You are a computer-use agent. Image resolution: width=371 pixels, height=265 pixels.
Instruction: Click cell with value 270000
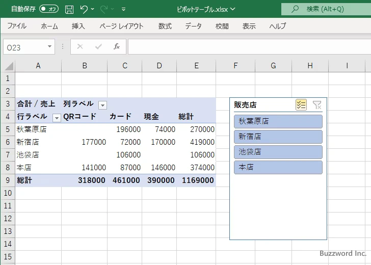[x=196, y=129]
